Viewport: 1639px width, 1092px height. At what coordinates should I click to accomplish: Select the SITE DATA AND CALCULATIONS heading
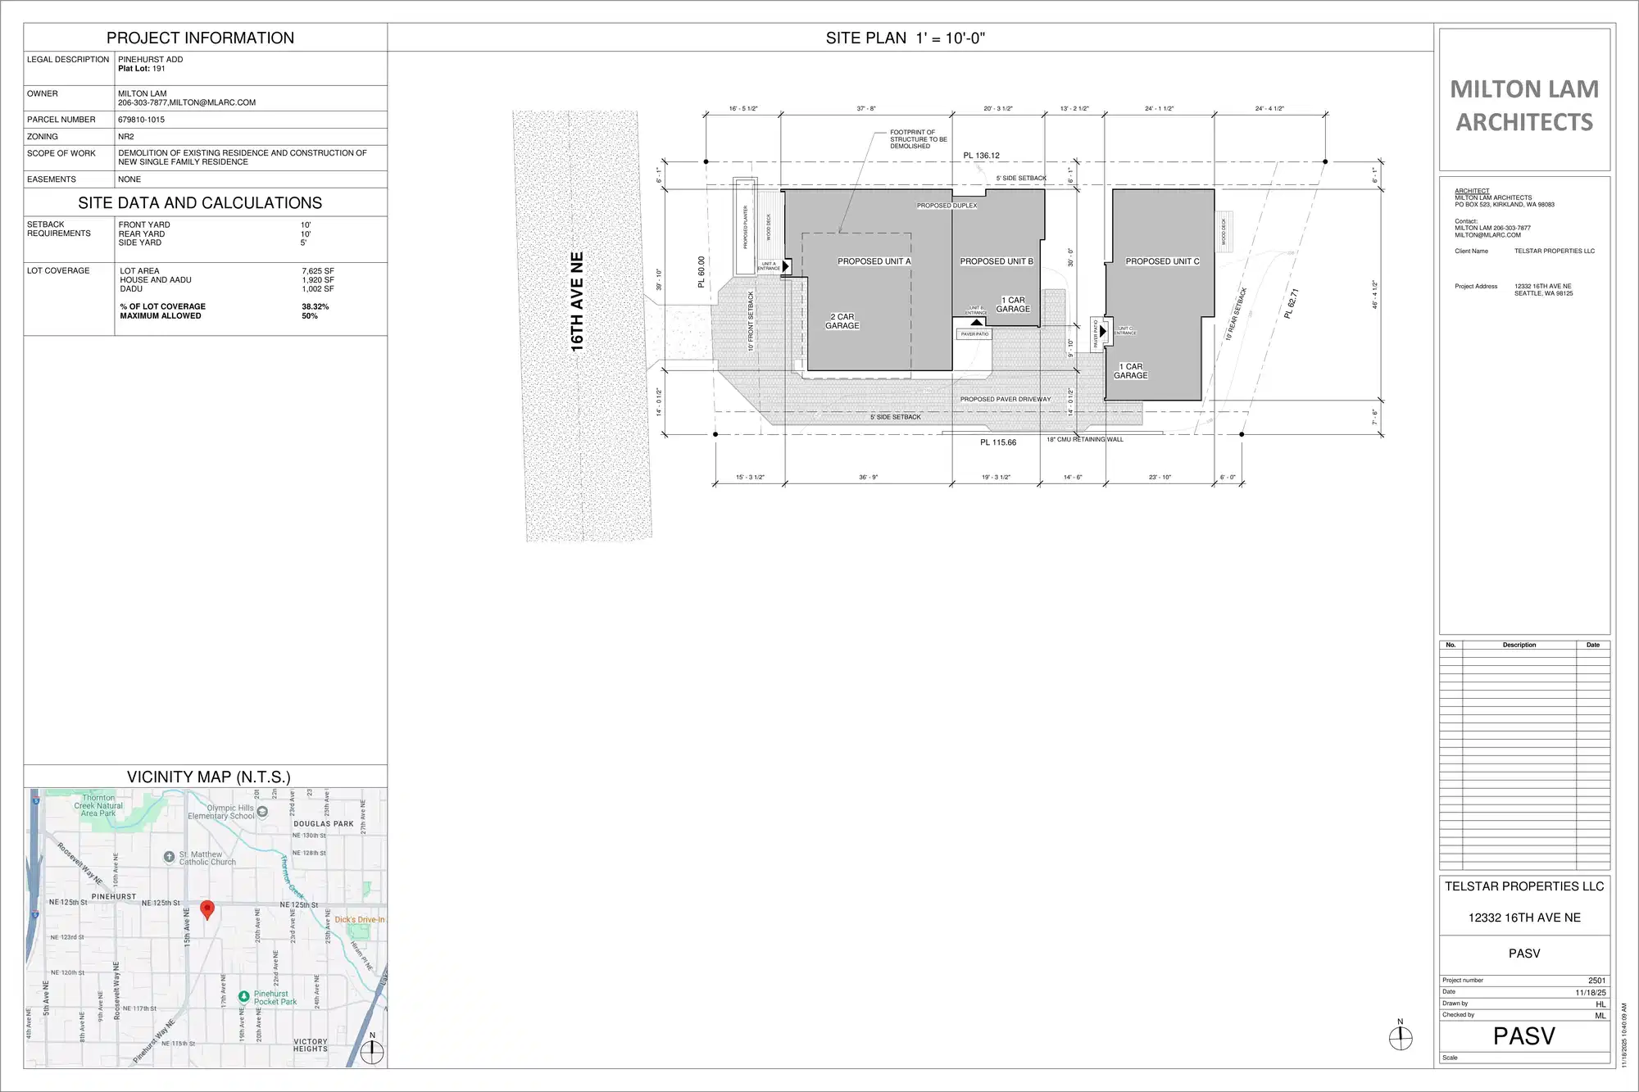tap(200, 202)
